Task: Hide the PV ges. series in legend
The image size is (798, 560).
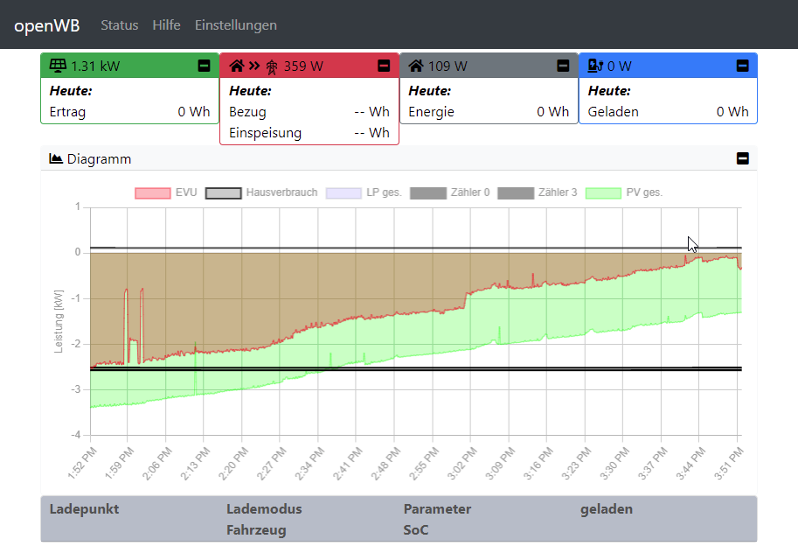Action: [624, 192]
